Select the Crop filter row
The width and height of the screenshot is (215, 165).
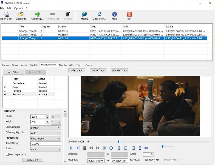tap(29, 87)
